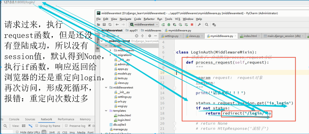
Task: Expand the middlewares folder in project tree
Action: pyautogui.click(x=110, y=50)
